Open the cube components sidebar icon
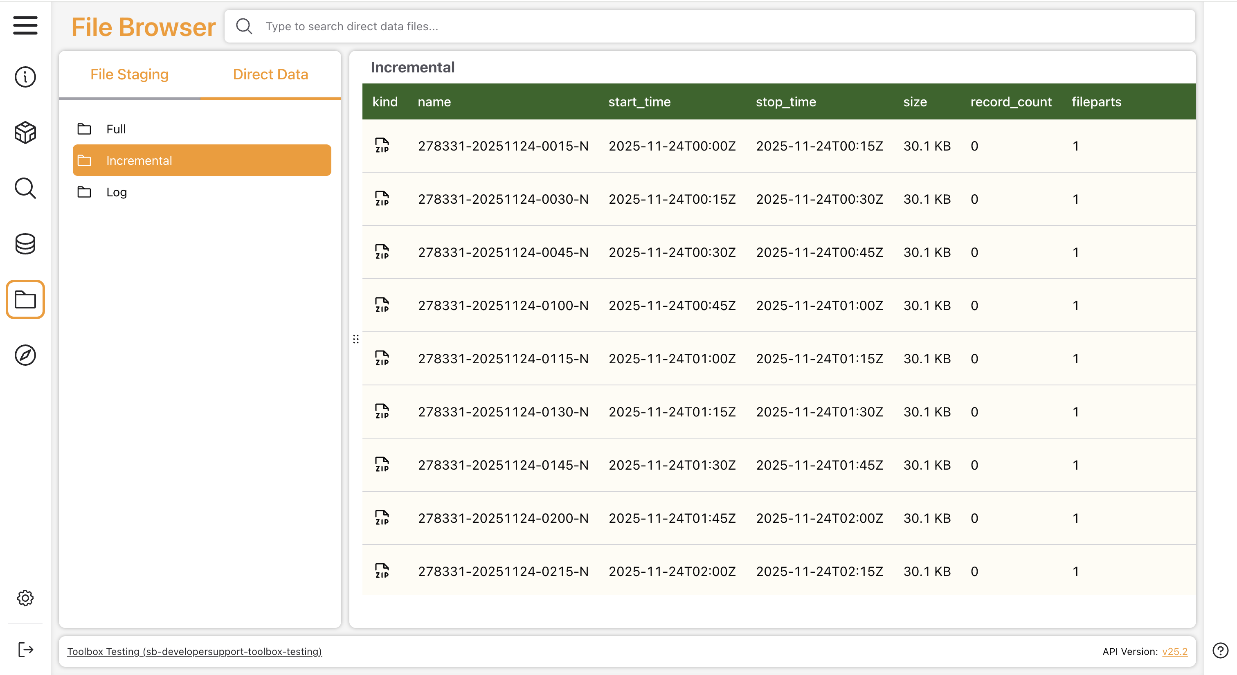Screen dimensions: 1237x675 [x=25, y=133]
